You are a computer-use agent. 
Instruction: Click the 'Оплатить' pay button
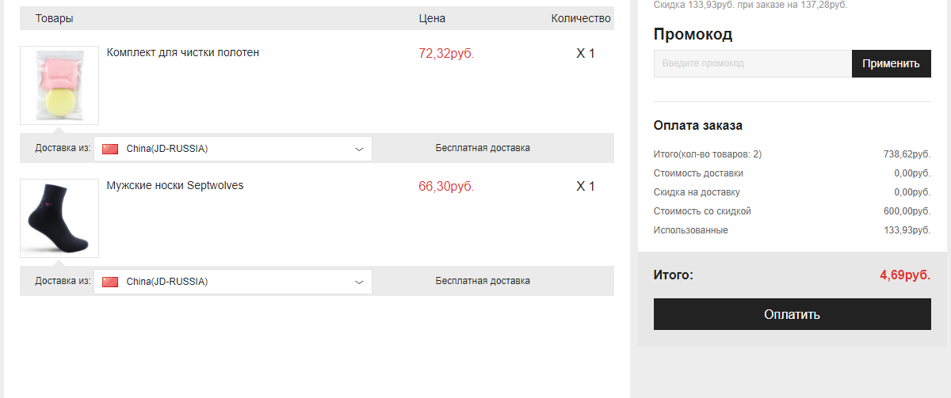(x=792, y=314)
